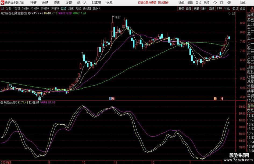
Task: Switch to the 15分钟 period tab
Action: pos(35,8)
